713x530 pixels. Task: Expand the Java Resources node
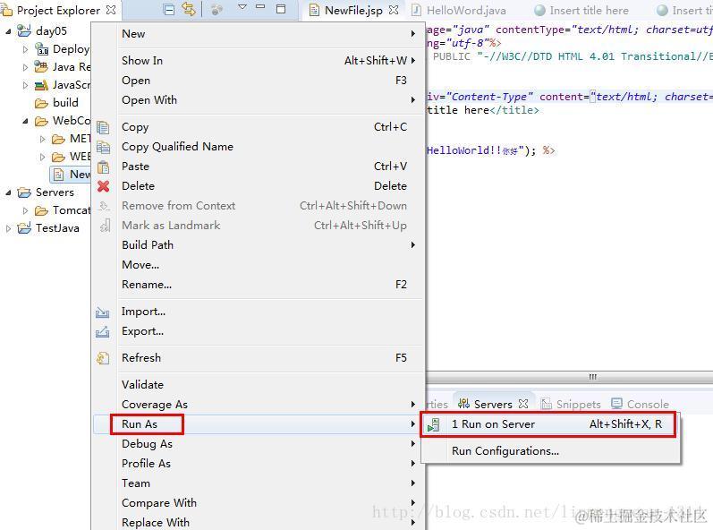point(25,67)
